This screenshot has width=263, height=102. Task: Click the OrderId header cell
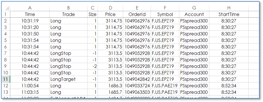coord(137,15)
